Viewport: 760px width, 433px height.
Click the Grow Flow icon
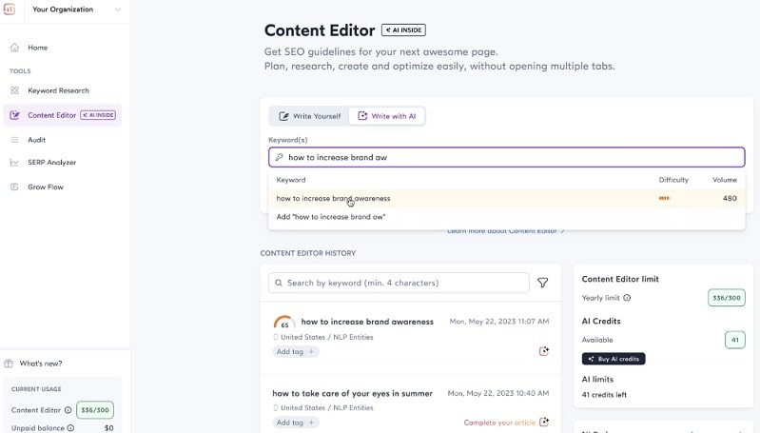click(14, 187)
